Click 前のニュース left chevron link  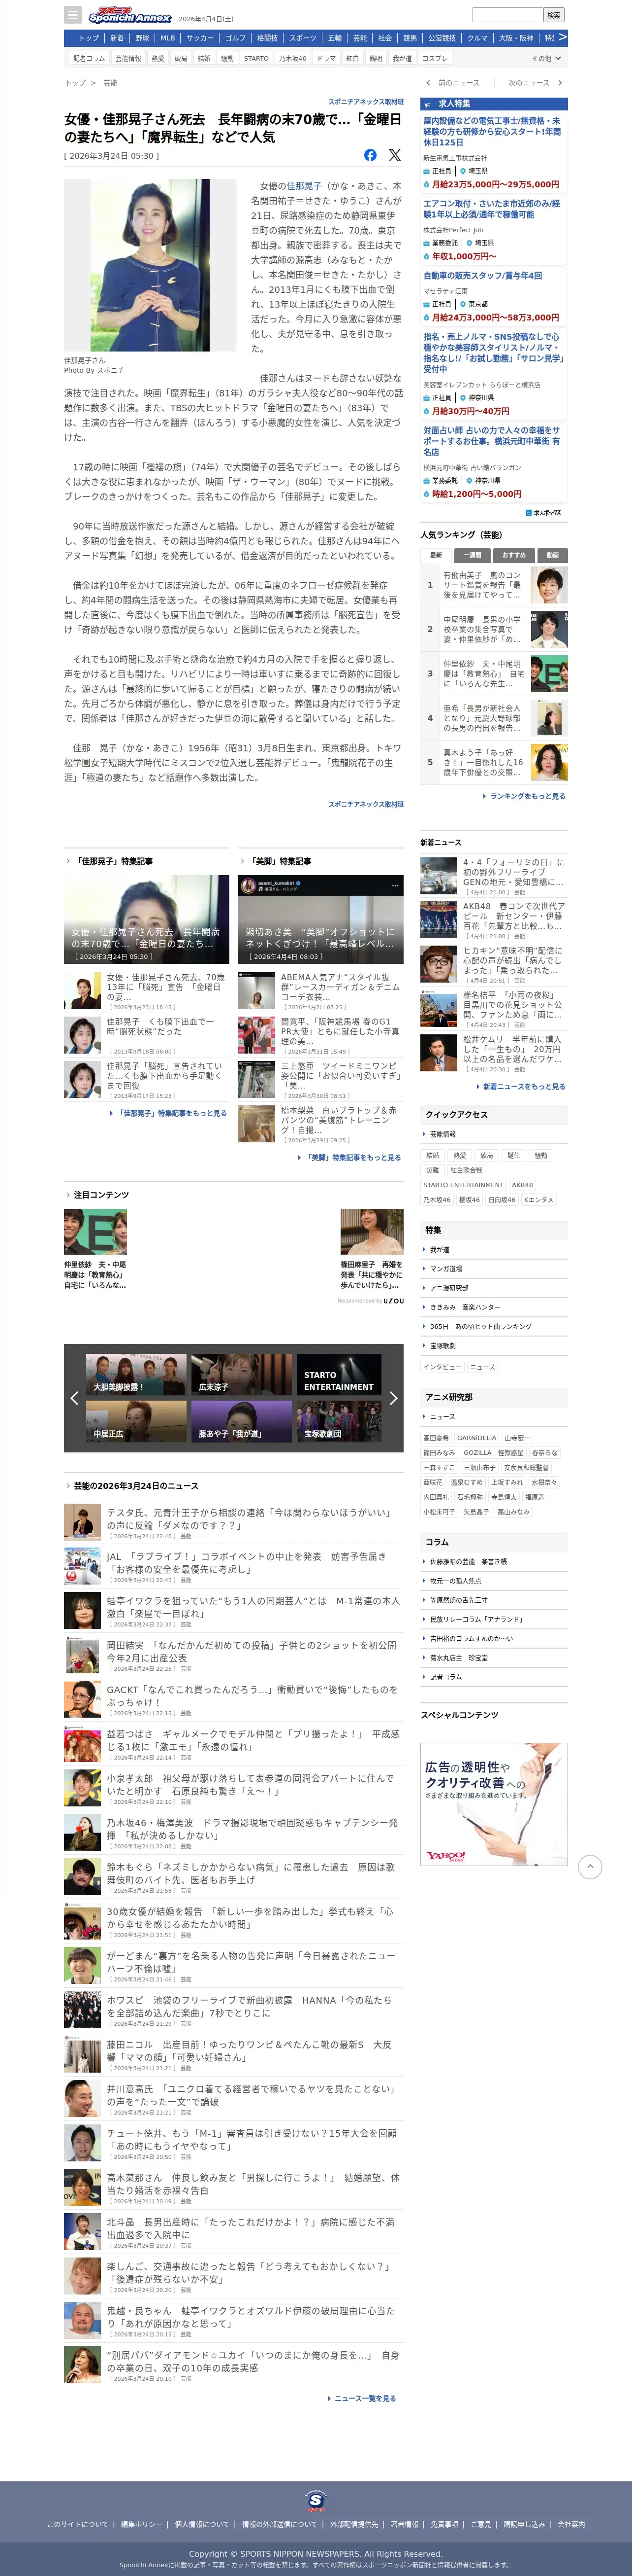click(x=452, y=83)
